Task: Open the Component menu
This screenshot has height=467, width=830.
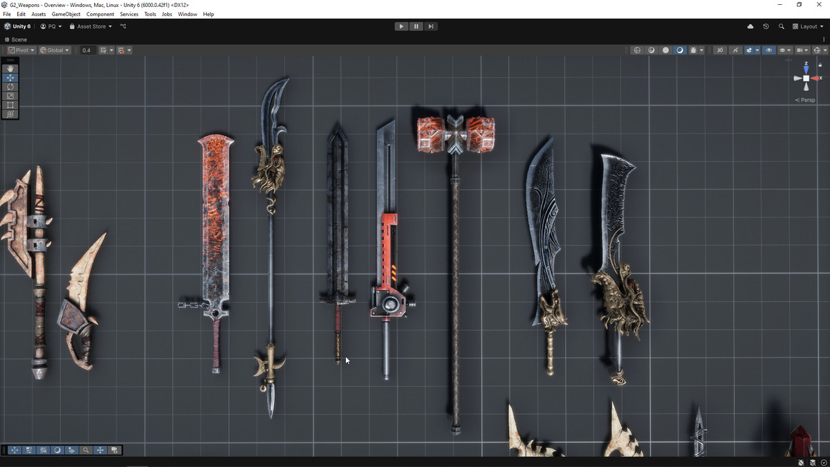Action: pos(100,14)
